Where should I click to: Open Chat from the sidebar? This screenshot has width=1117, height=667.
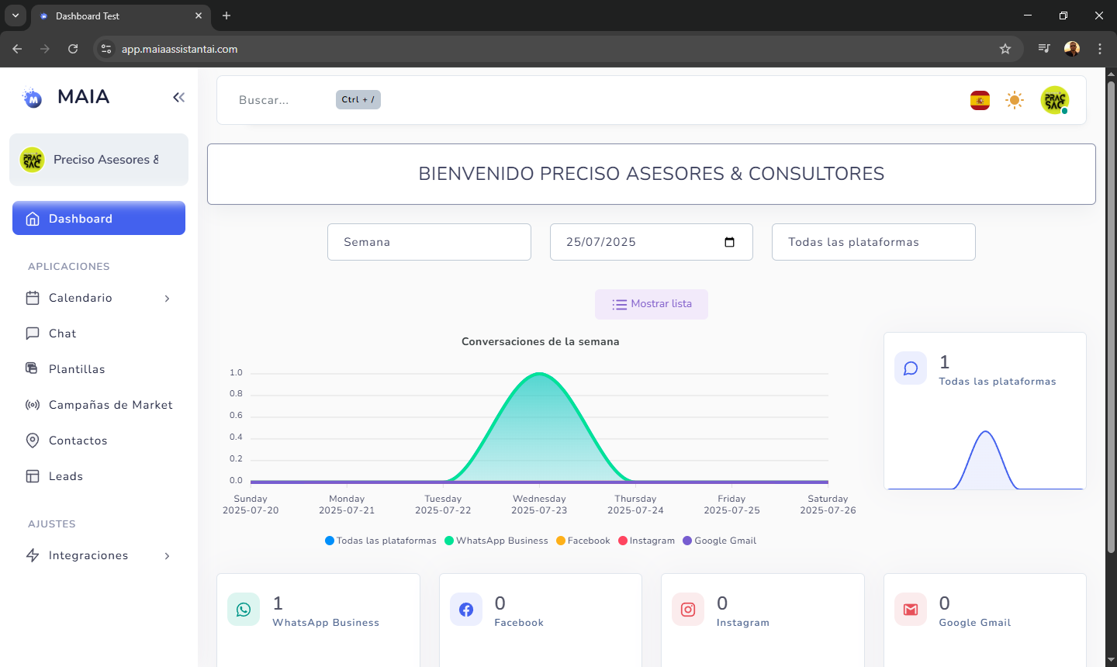63,333
